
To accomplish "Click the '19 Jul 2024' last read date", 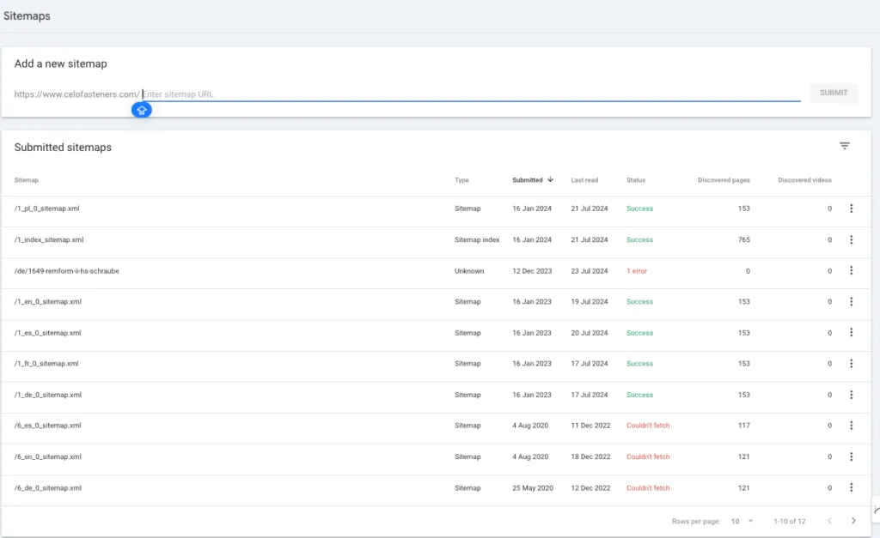I will click(x=590, y=302).
